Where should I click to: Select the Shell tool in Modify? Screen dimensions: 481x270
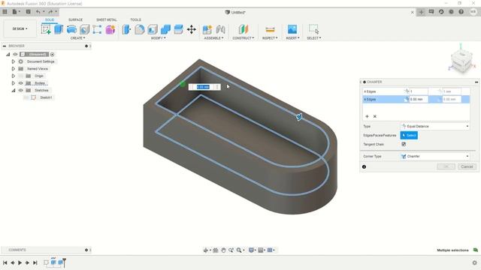[153, 29]
